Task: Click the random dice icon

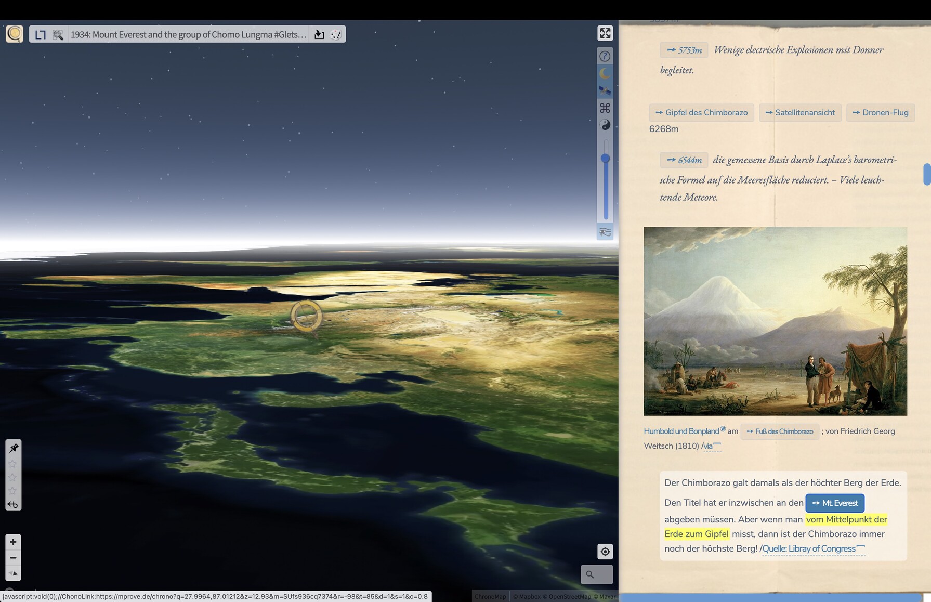Action: pos(336,35)
